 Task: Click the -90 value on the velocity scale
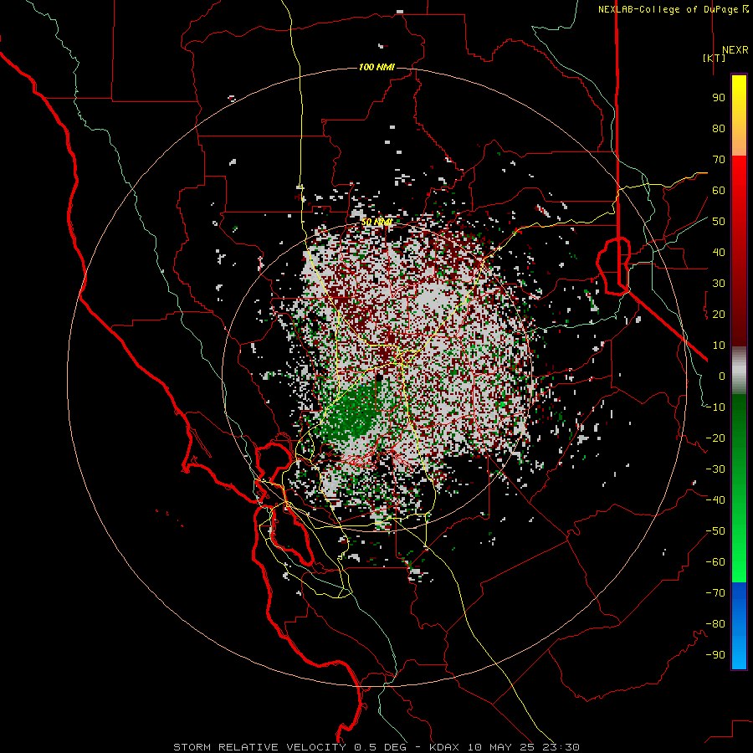(x=715, y=655)
